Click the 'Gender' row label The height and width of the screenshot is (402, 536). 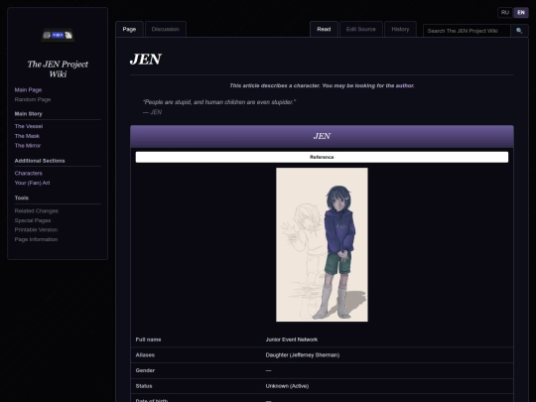pyautogui.click(x=145, y=370)
